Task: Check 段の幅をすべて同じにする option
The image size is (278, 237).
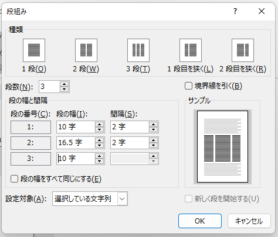Action: click(14, 179)
